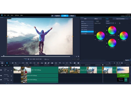Screen dimensions: 131x98
Task: Select the Basic color category
Action: point(87,21)
